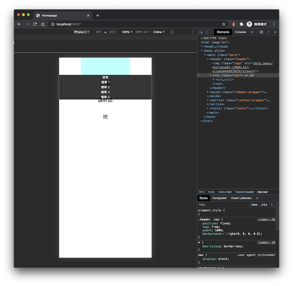This screenshot has height=286, width=293.
Task: Open the (index):56 source link
Action: (x=266, y=219)
